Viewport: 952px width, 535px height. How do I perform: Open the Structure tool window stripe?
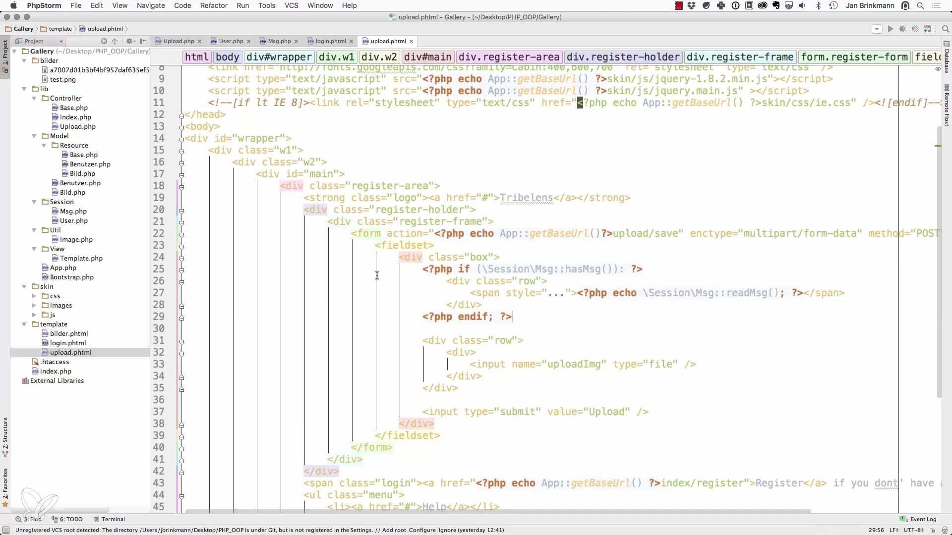coord(5,437)
